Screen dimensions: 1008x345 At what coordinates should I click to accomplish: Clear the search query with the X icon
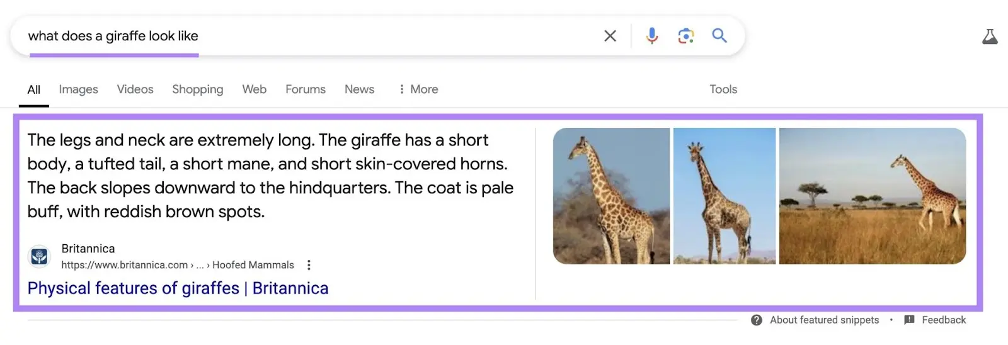tap(610, 36)
